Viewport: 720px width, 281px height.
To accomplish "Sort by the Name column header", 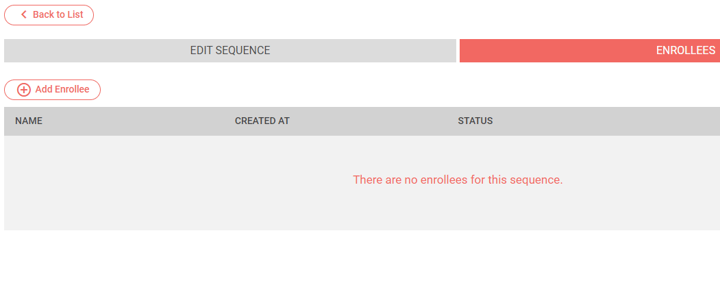I will (29, 121).
